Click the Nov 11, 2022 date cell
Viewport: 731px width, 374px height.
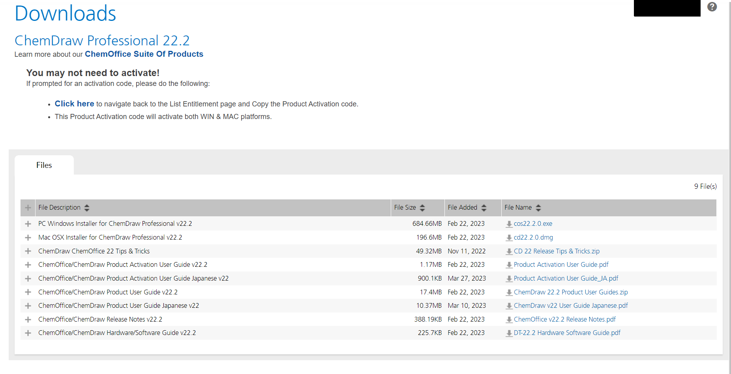[x=467, y=251]
